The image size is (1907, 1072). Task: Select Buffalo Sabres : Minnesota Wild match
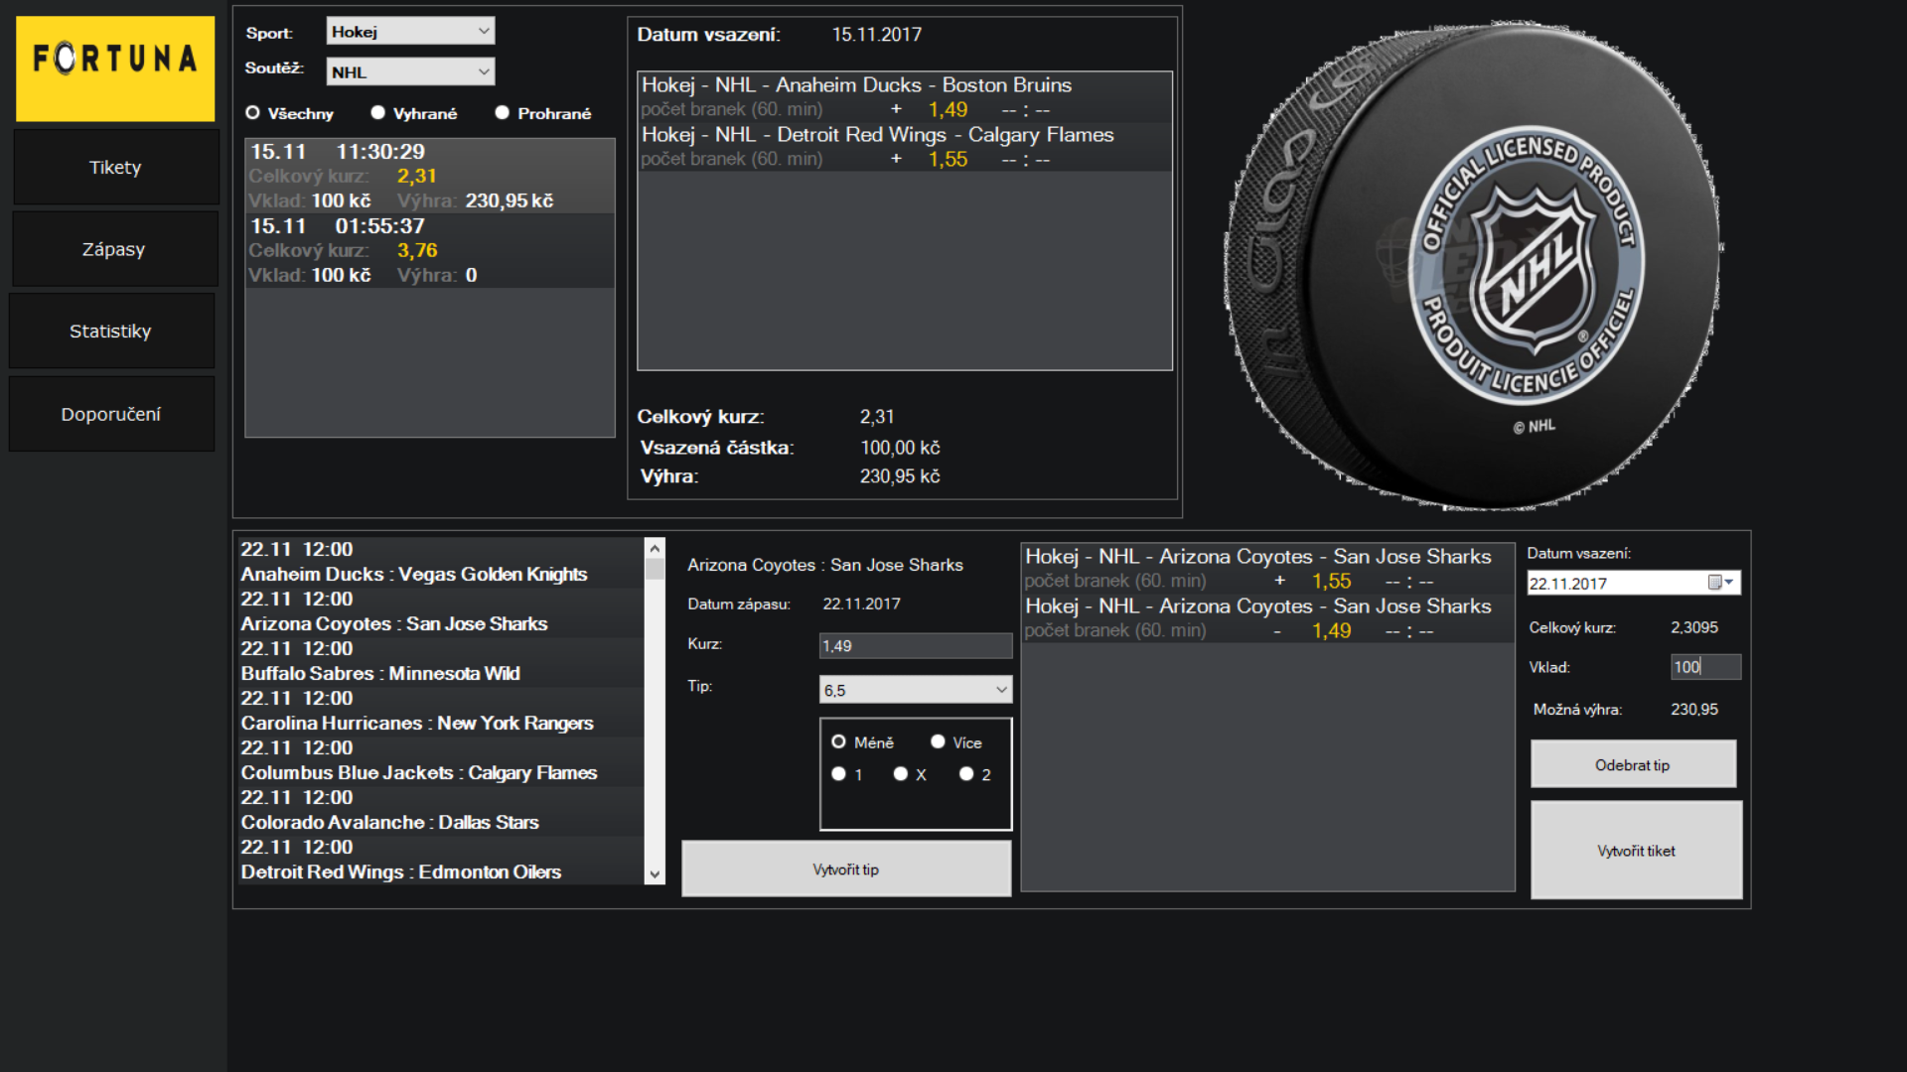[x=442, y=662]
